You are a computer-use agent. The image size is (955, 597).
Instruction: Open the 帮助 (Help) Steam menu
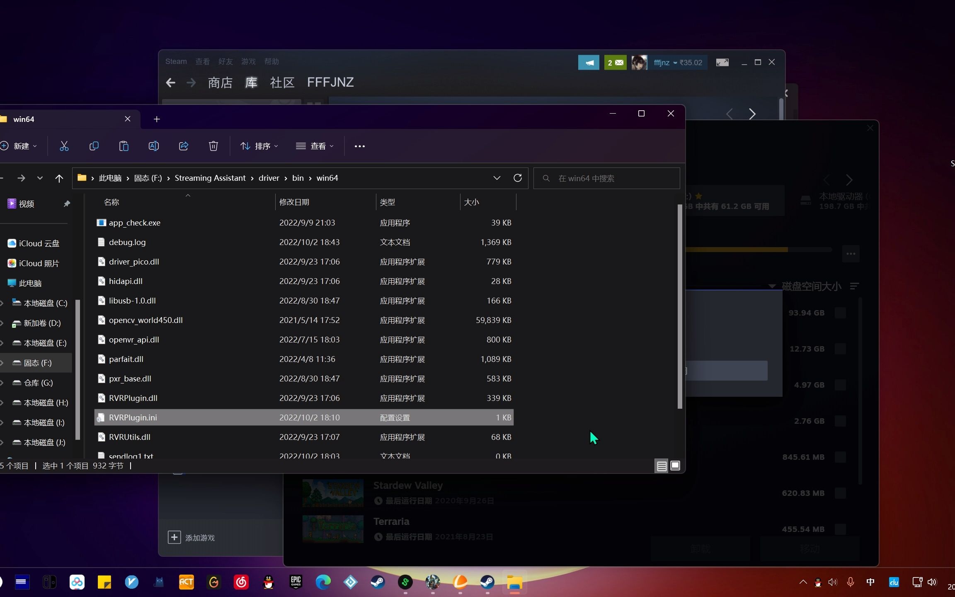[x=271, y=61]
